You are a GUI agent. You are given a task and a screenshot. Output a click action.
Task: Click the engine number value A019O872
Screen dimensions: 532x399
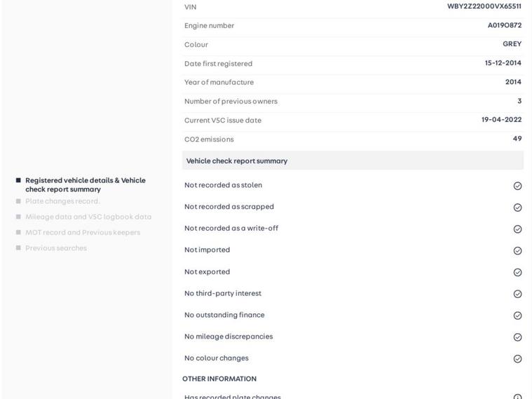click(504, 25)
